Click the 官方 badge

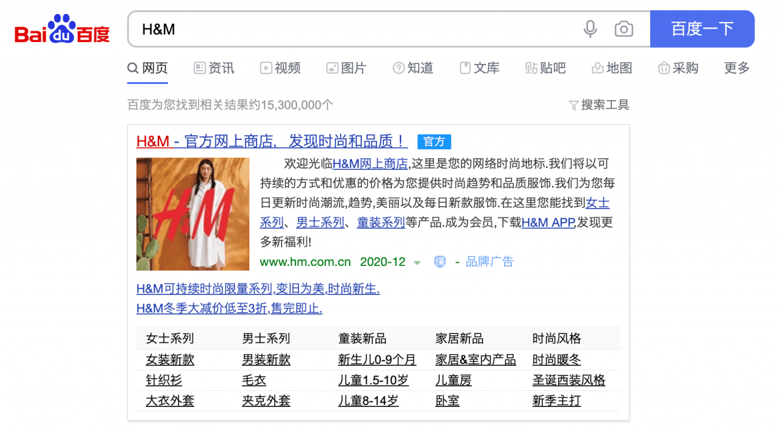[434, 142]
